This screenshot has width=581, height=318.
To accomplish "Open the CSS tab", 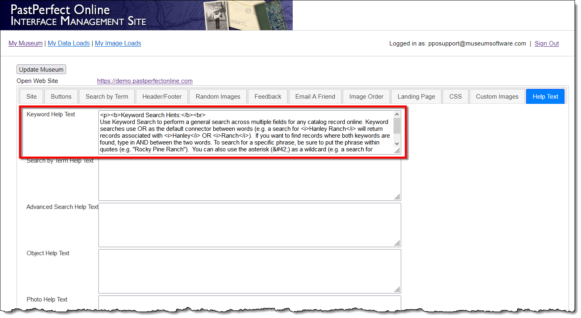I will click(x=455, y=97).
